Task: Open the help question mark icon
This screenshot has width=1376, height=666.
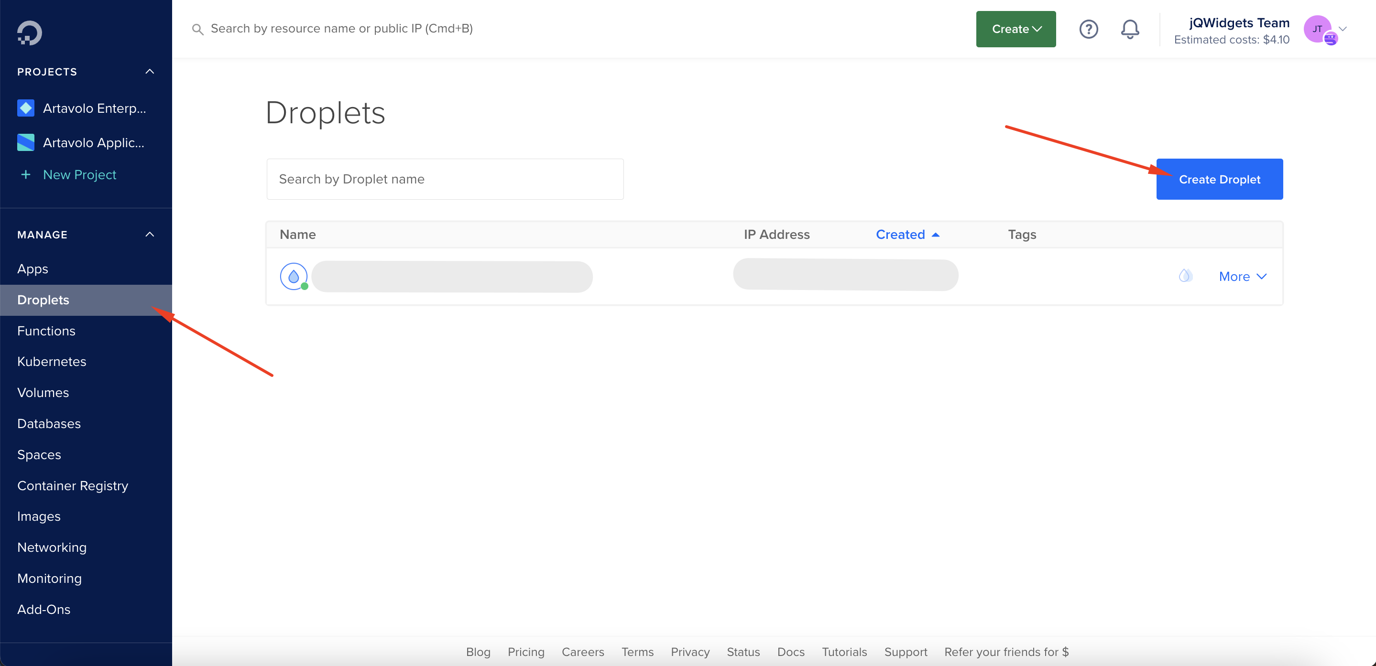Action: pyautogui.click(x=1088, y=29)
